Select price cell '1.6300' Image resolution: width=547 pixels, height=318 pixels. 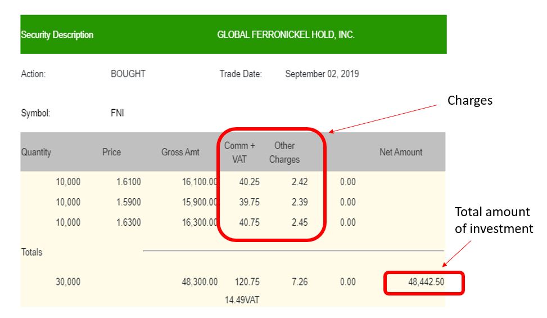(x=128, y=222)
